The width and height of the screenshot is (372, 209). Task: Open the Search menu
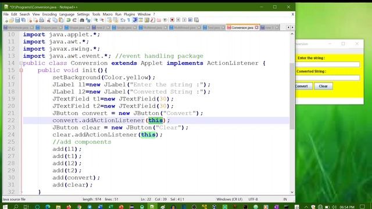pos(24,14)
